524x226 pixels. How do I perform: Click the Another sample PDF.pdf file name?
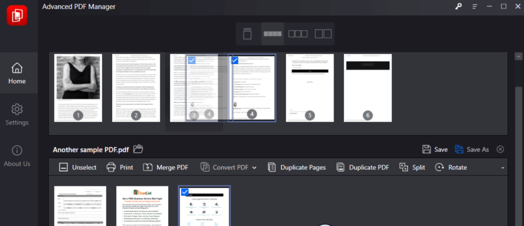tap(91, 149)
